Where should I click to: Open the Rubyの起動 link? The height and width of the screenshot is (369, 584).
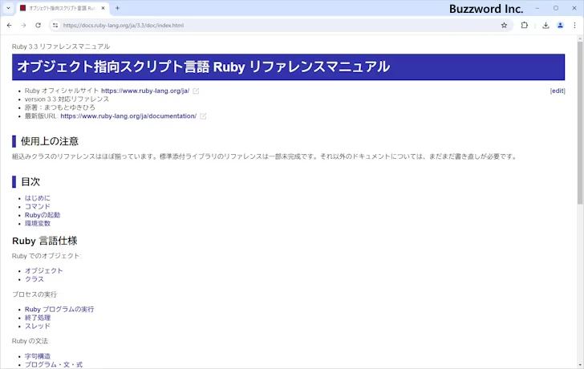[x=43, y=215]
